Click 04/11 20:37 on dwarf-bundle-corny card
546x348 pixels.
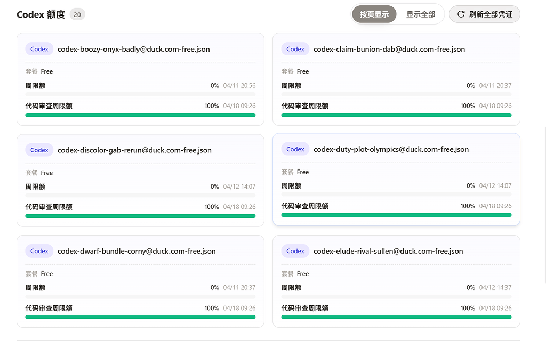pyautogui.click(x=239, y=287)
